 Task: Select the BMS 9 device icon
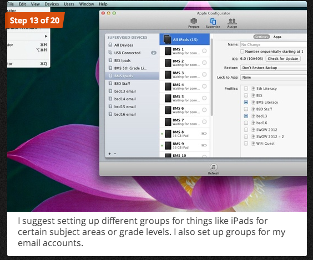click(168, 145)
